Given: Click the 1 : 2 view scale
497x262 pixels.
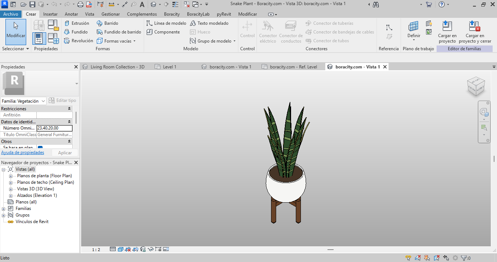Looking at the screenshot, I should (96, 250).
